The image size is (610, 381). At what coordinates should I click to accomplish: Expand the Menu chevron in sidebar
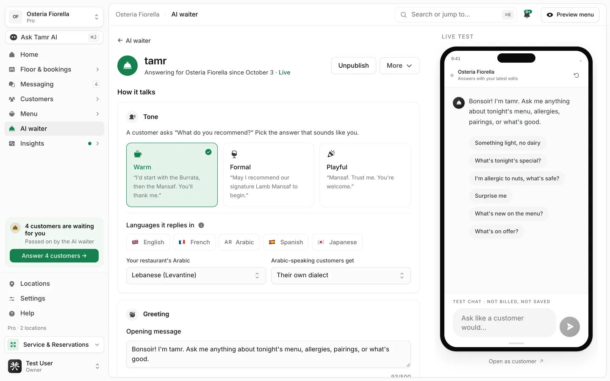click(97, 114)
